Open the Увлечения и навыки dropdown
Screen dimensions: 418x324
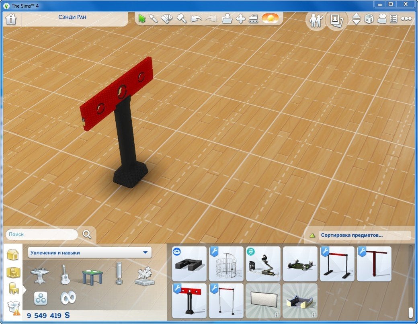pyautogui.click(x=90, y=252)
